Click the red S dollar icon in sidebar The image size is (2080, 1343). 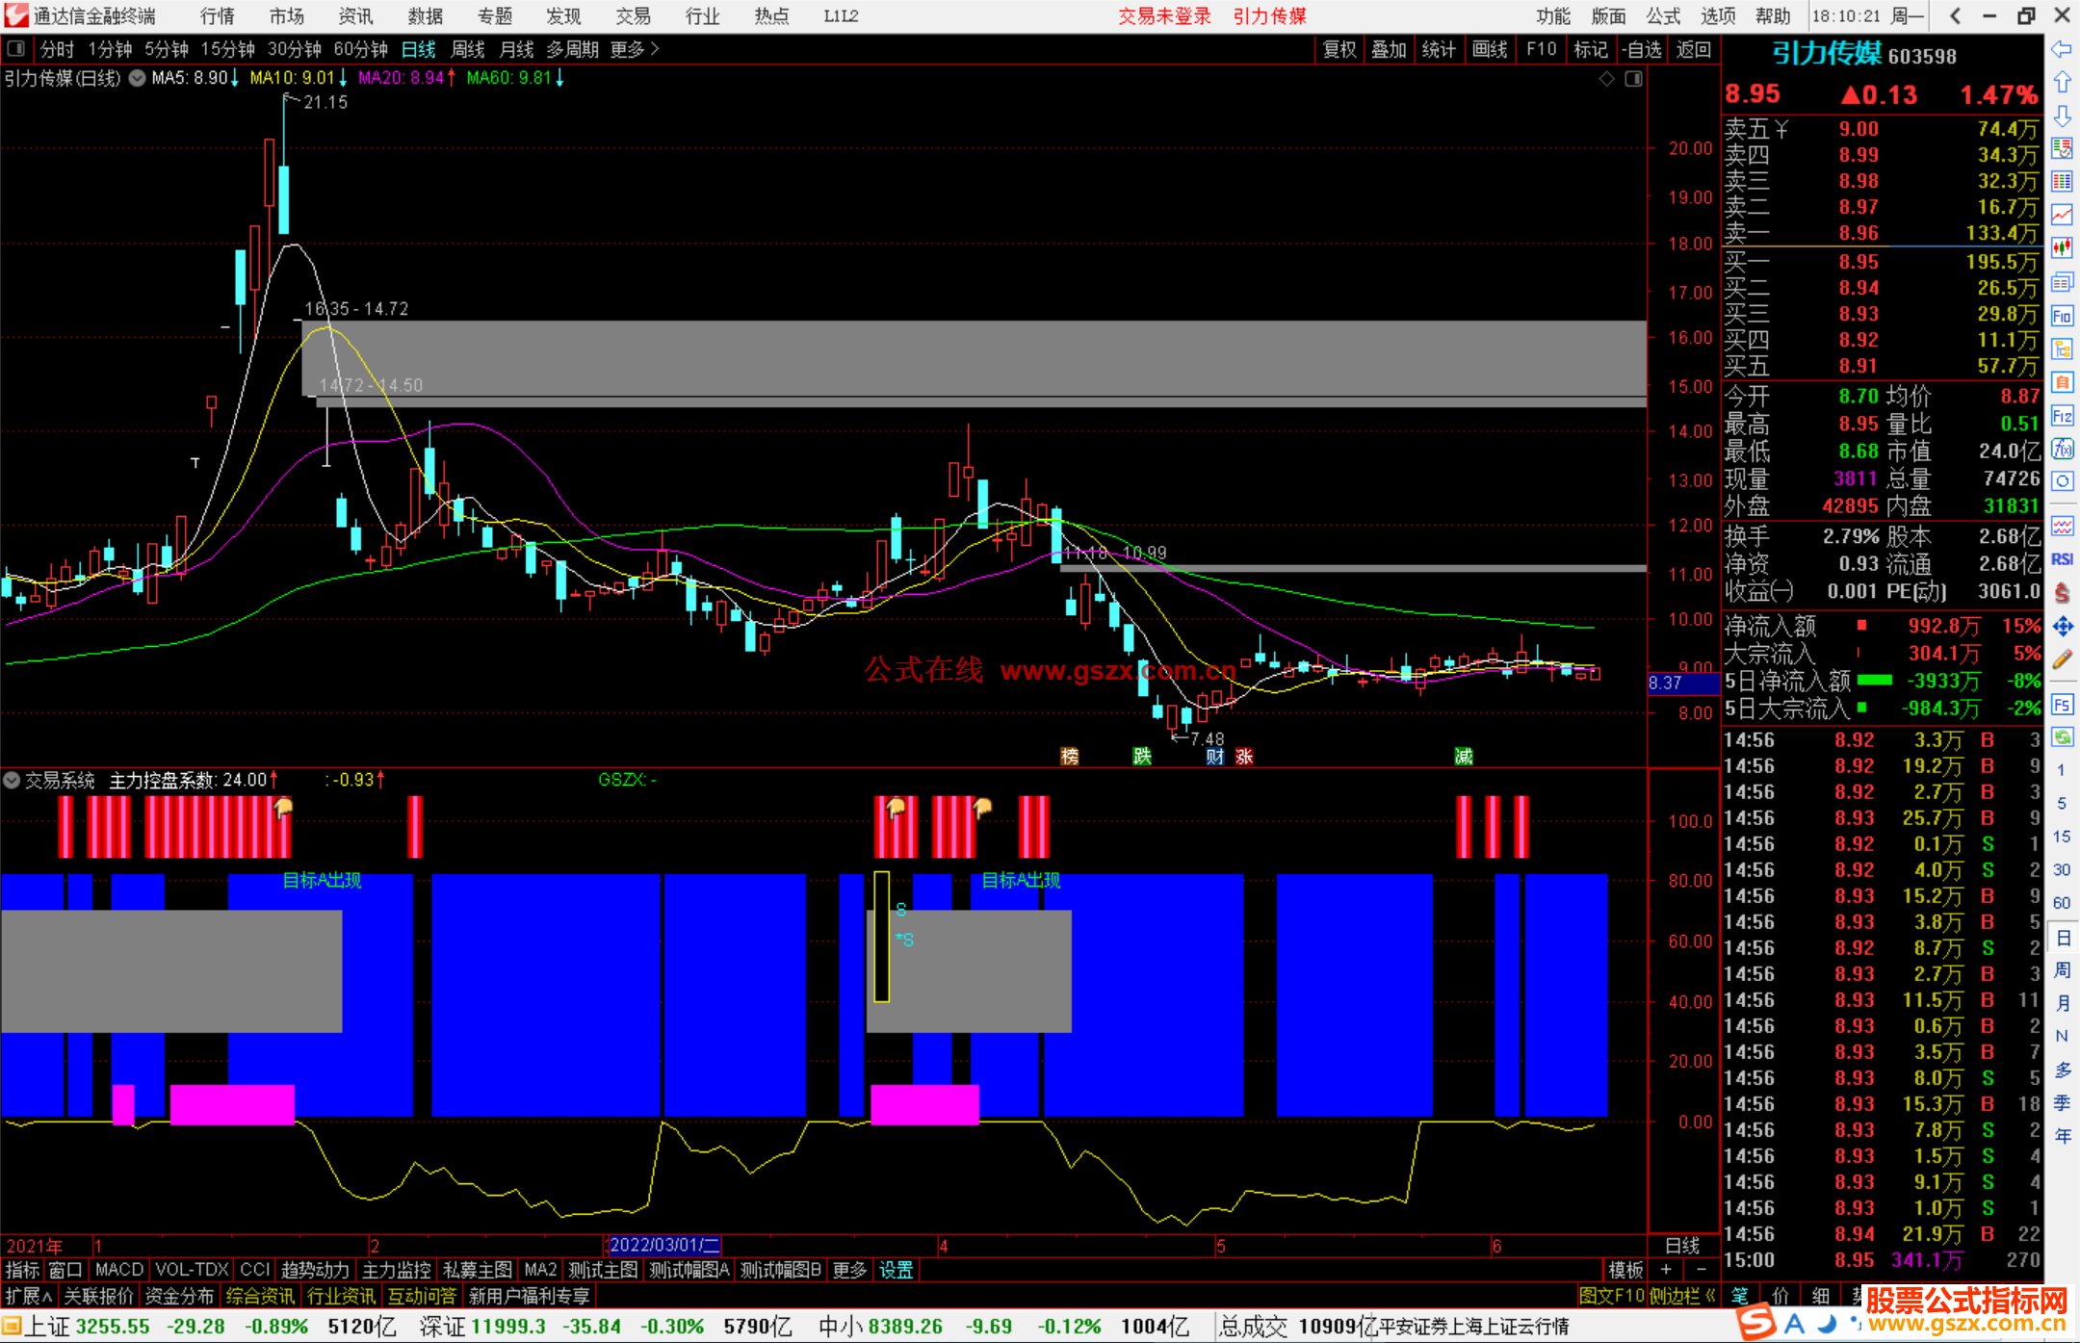[x=2062, y=593]
